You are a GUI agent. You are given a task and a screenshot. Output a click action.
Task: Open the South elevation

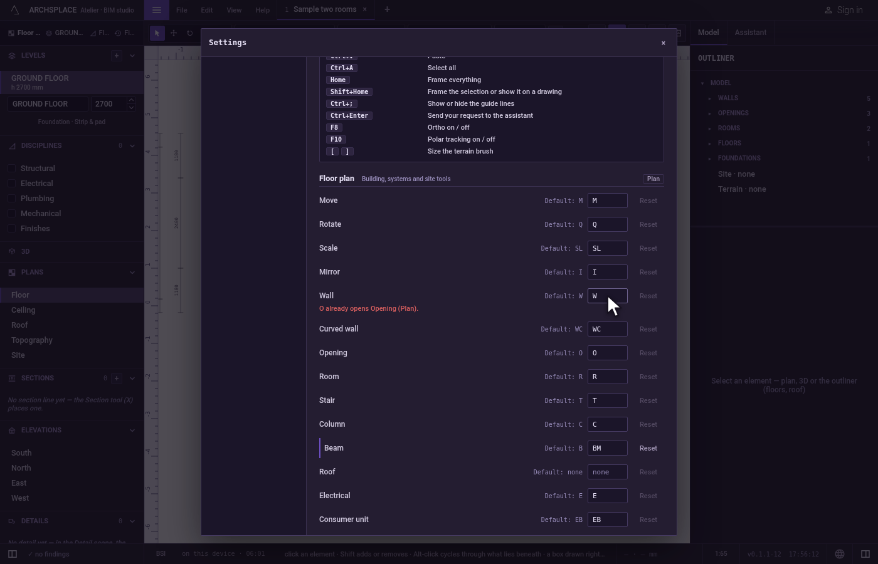click(21, 453)
